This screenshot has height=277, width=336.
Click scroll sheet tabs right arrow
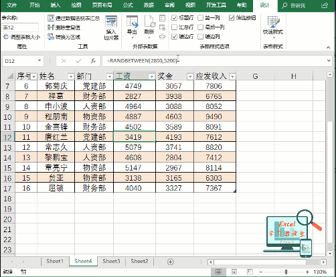pos(23,262)
